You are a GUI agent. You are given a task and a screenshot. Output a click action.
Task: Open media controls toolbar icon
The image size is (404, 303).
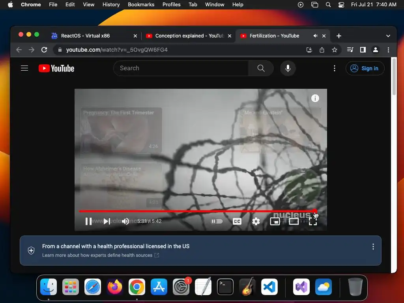350,50
